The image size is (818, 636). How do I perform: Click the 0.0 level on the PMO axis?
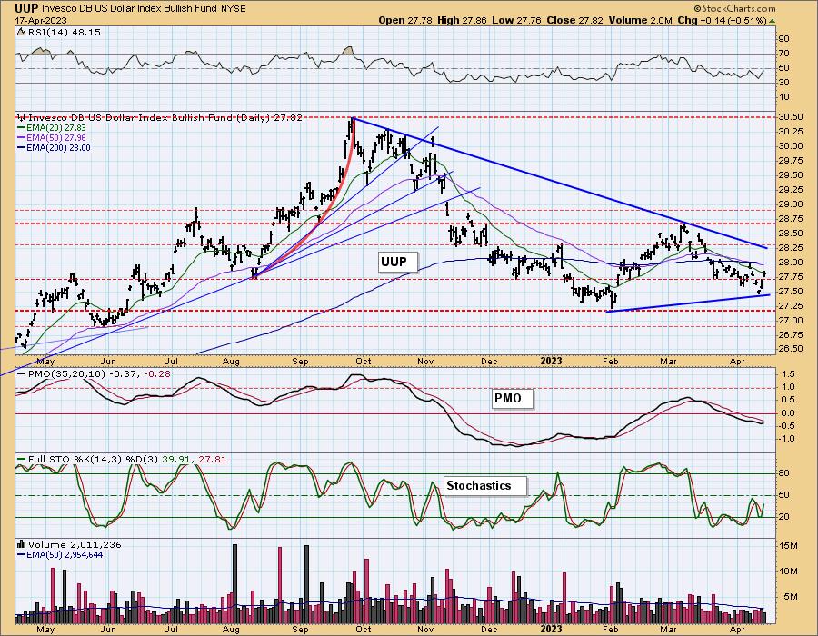click(788, 413)
